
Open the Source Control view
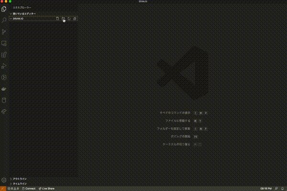[4, 32]
